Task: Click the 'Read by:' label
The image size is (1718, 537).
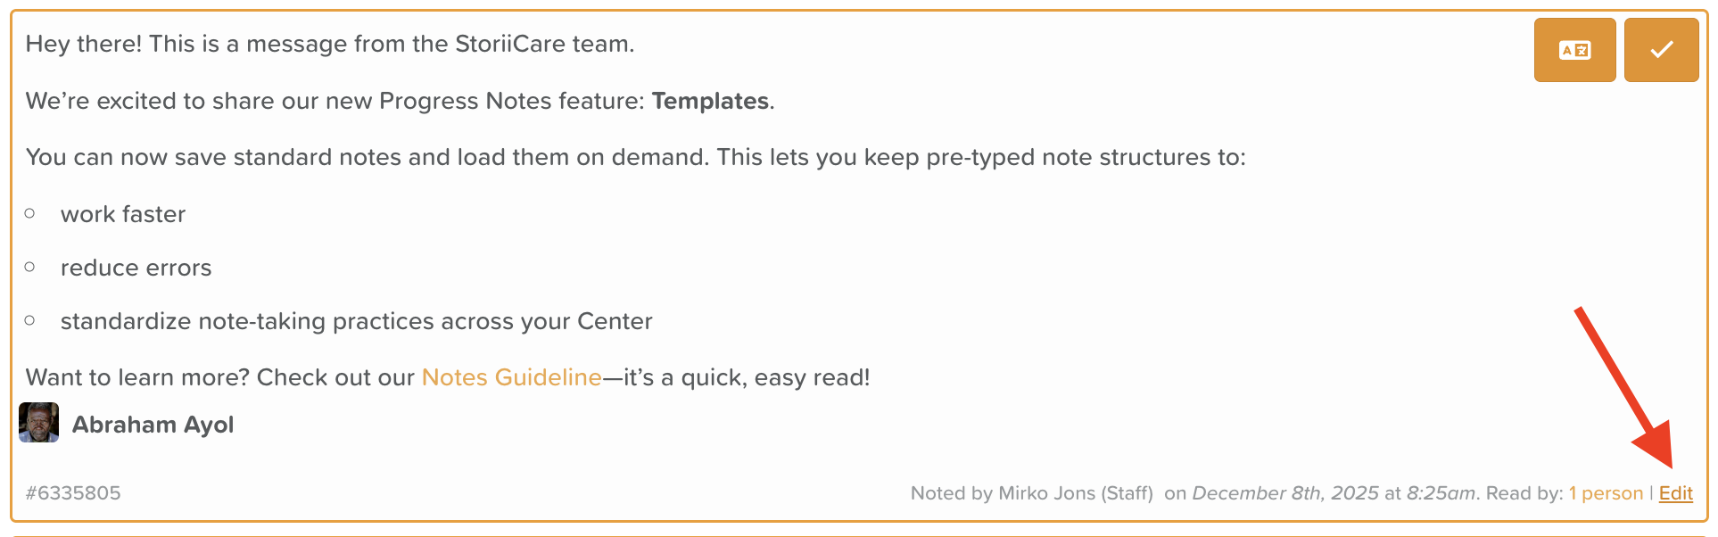Action: (x=1524, y=493)
